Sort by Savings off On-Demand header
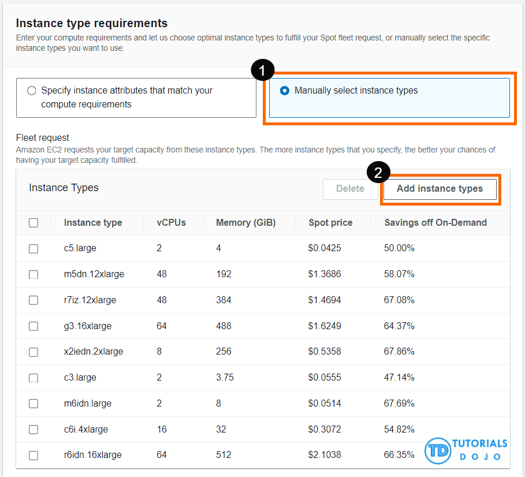 (435, 223)
